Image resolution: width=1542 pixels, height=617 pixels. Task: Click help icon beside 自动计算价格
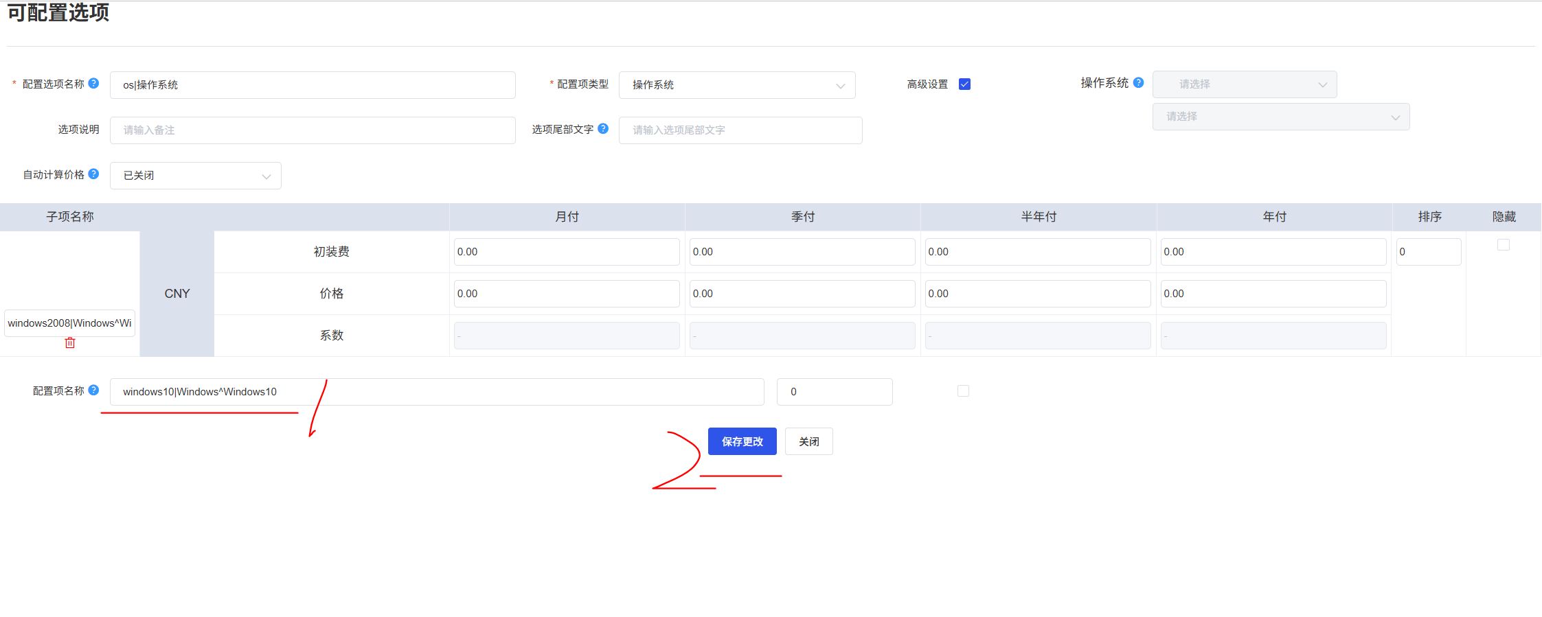tap(94, 174)
